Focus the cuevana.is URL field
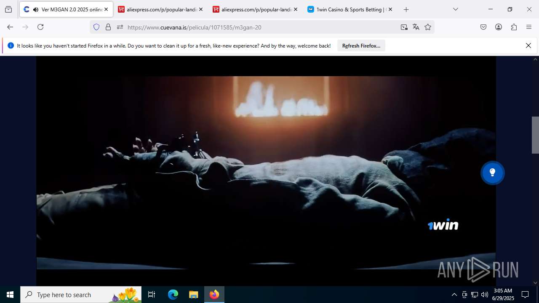The width and height of the screenshot is (539, 303). tap(261, 27)
